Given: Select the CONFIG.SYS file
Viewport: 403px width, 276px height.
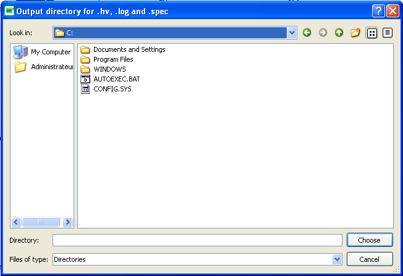Looking at the screenshot, I should coord(112,89).
